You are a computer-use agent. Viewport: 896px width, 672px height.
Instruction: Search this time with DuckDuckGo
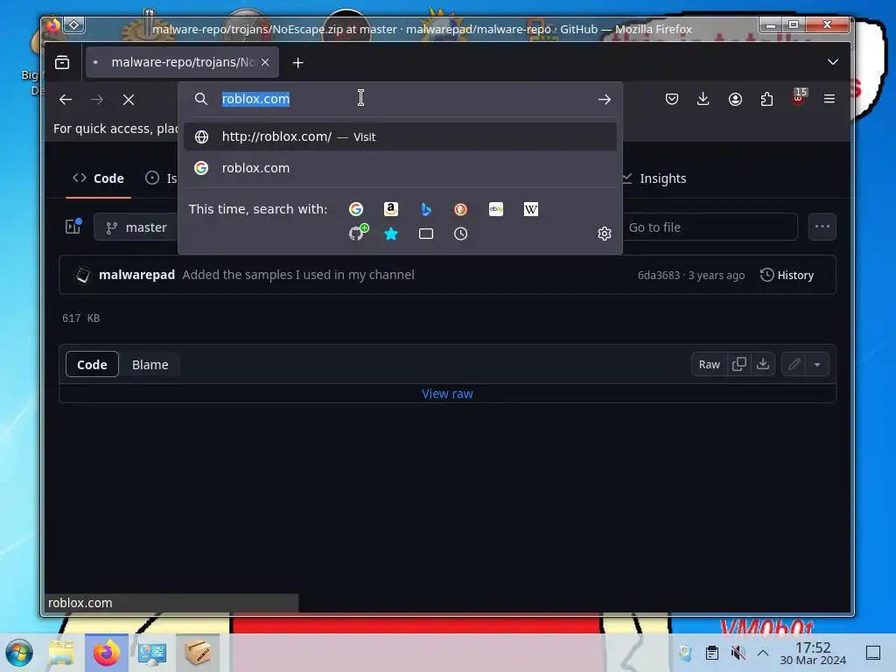(460, 209)
